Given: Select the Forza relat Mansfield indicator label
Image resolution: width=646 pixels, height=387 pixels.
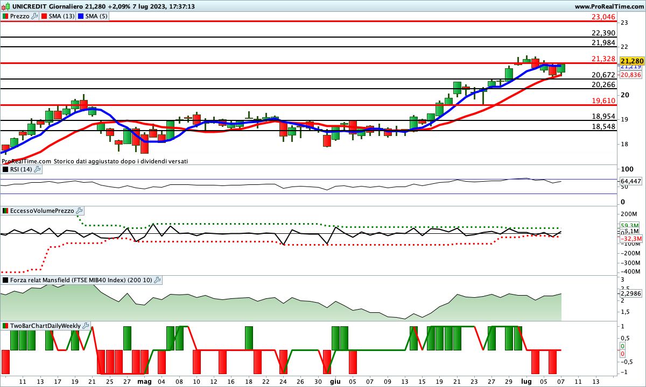Looking at the screenshot, I should [81, 280].
